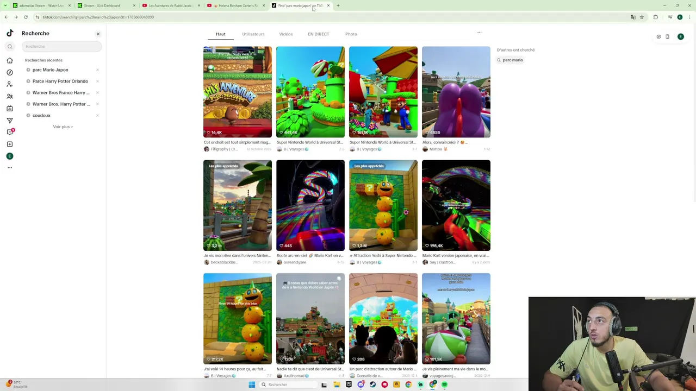Open Epic Games Launcher from the taskbar
The width and height of the screenshot is (696, 391).
point(349,384)
